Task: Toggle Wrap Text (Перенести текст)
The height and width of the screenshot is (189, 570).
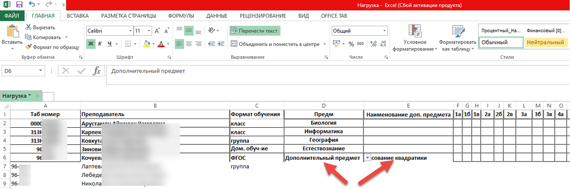Action: point(255,31)
